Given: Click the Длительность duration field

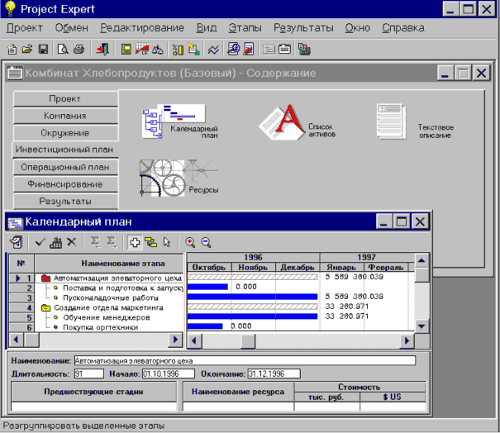Looking at the screenshot, I should pos(88,374).
